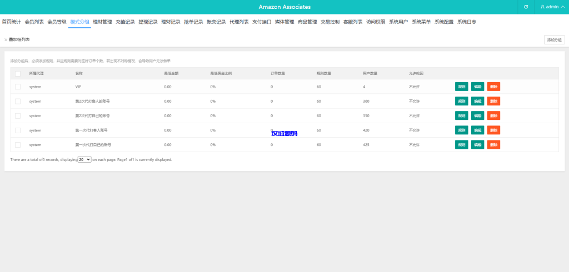
Task: Navigate to the 商品管理 tab
Action: tap(307, 22)
